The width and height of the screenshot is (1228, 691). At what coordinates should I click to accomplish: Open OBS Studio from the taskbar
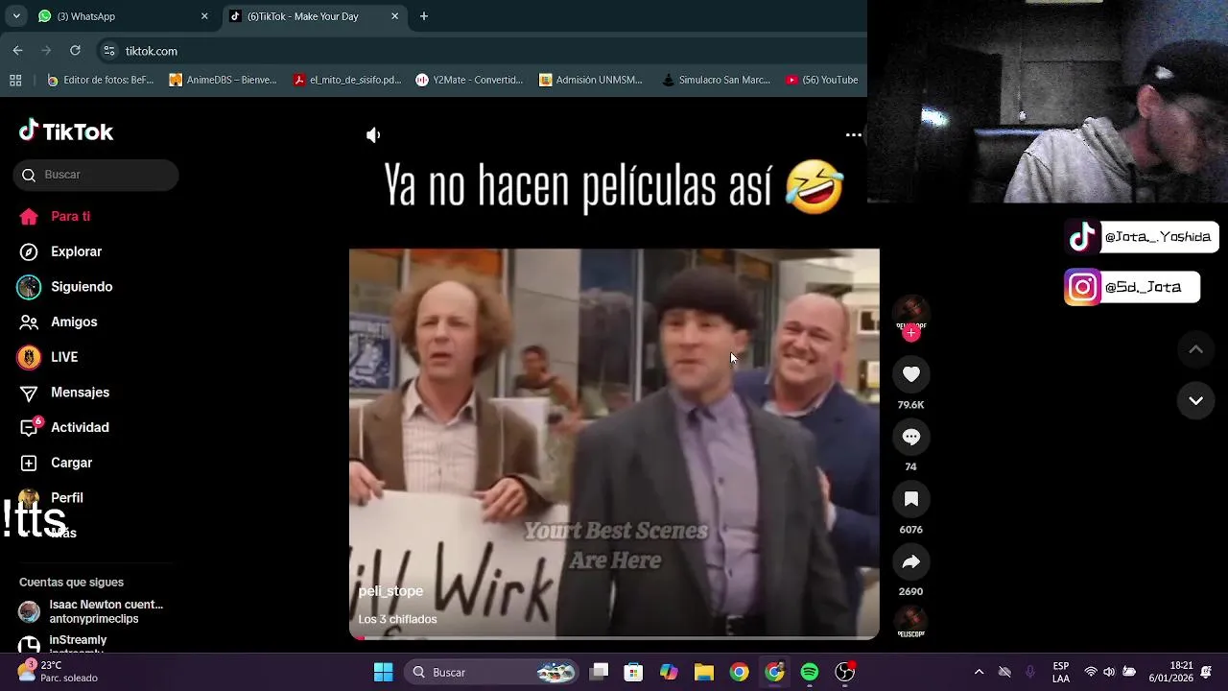point(845,672)
